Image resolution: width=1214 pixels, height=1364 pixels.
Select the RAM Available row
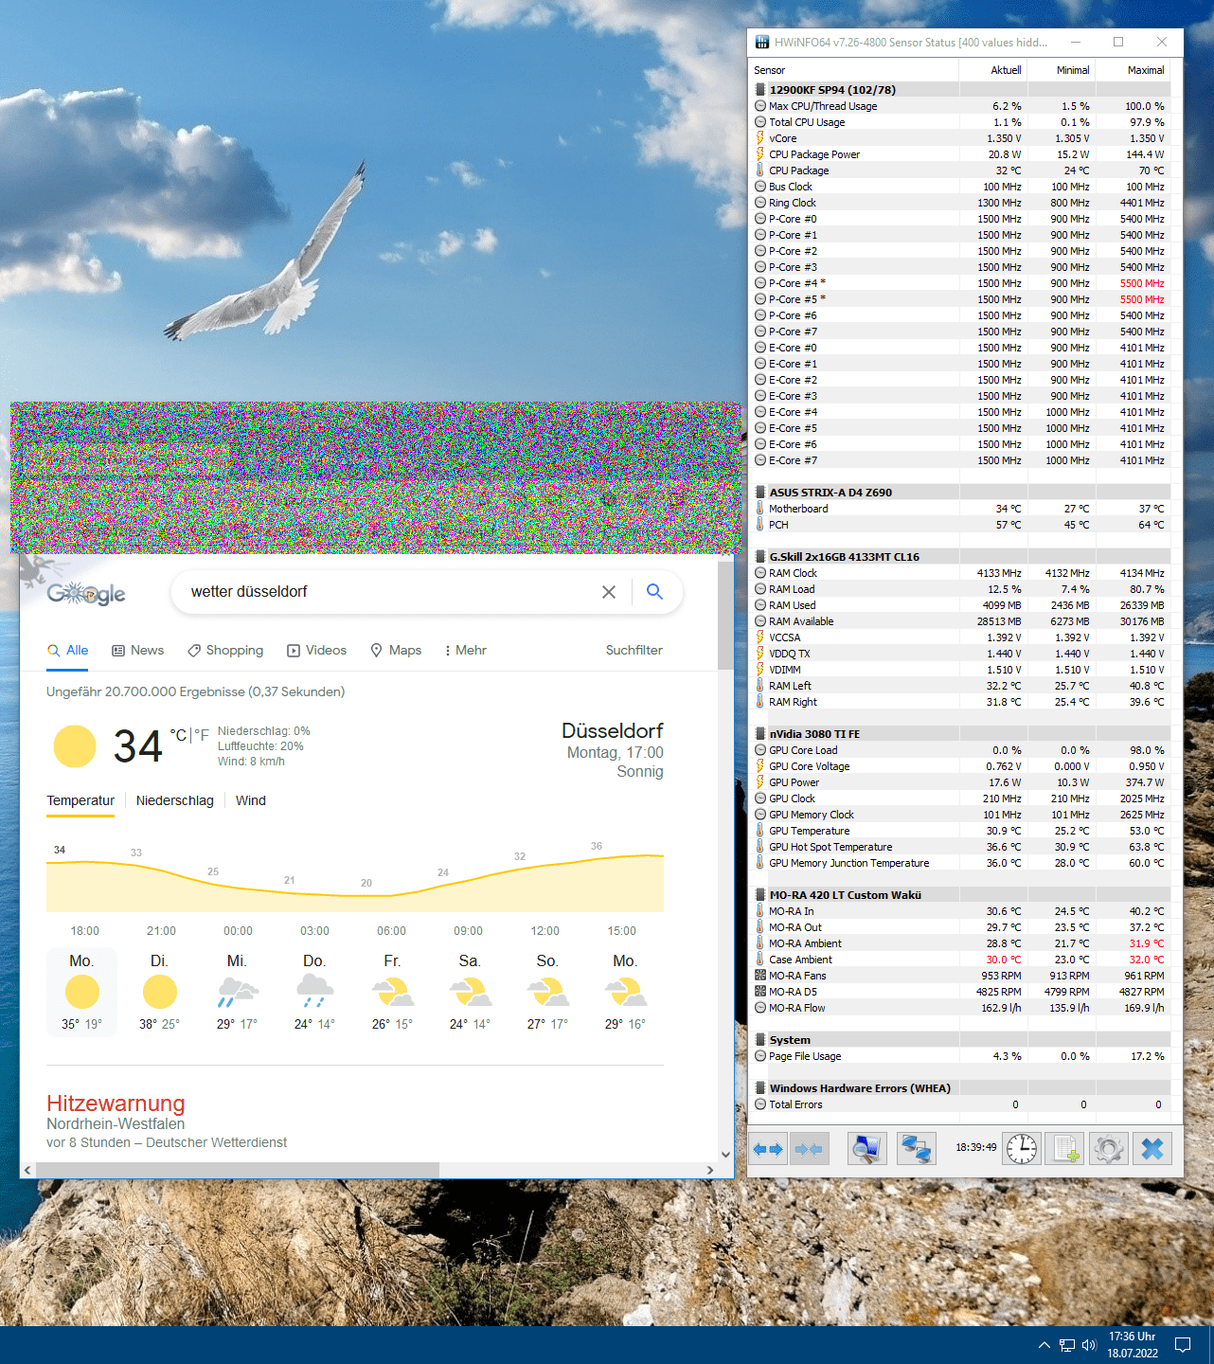[961, 621]
